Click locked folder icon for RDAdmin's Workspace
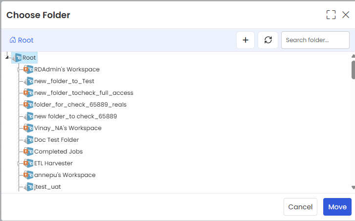 point(28,69)
